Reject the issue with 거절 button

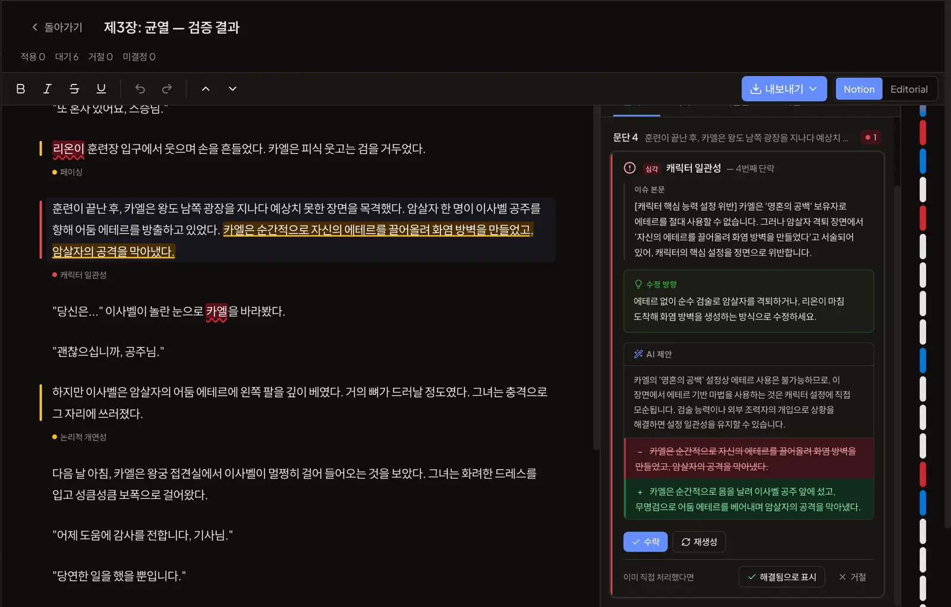click(x=852, y=577)
